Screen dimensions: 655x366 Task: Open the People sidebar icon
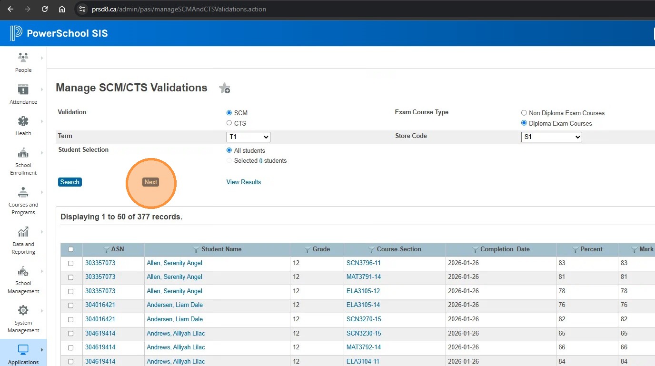point(23,58)
